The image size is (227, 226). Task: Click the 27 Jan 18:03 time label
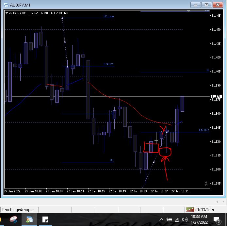[34, 191]
